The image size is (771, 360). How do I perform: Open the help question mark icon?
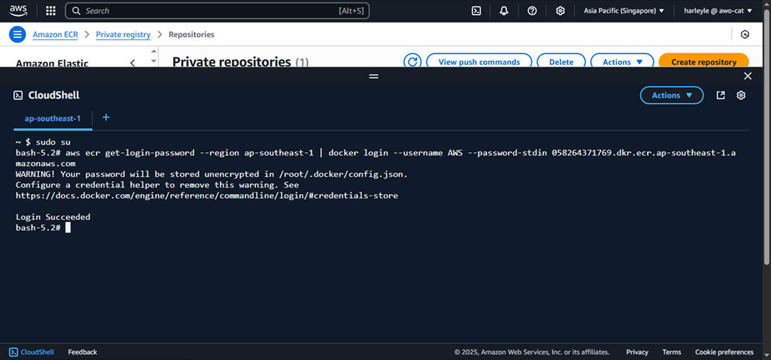point(532,11)
